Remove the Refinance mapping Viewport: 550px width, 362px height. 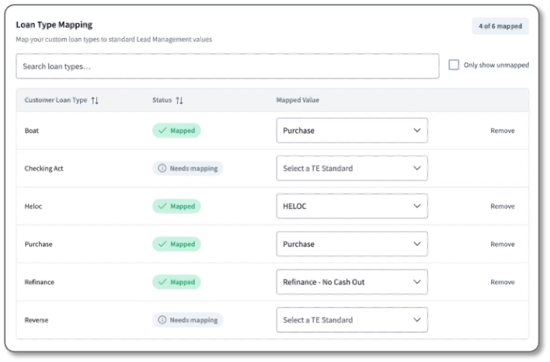503,282
